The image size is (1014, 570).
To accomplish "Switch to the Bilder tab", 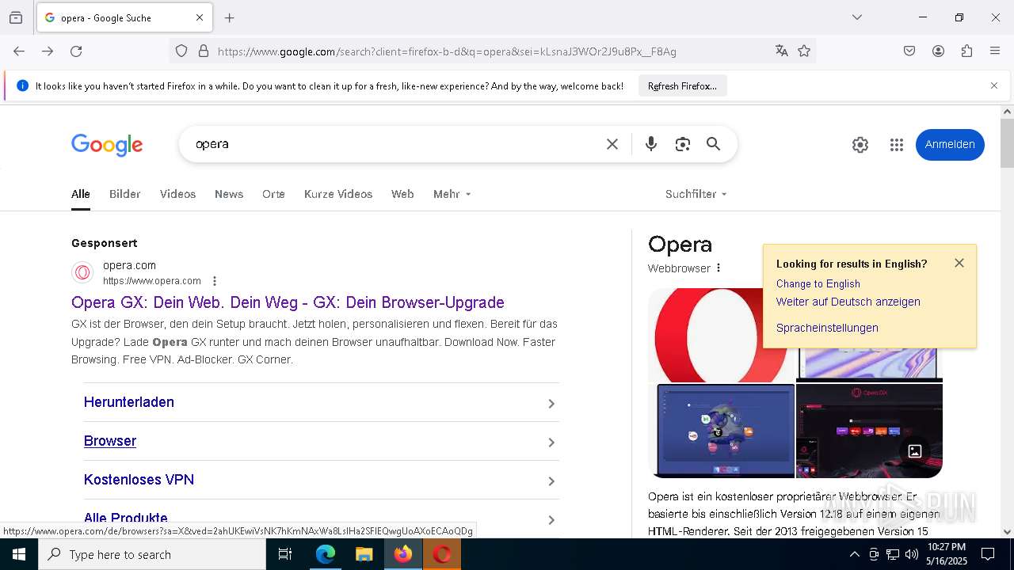I will (125, 194).
